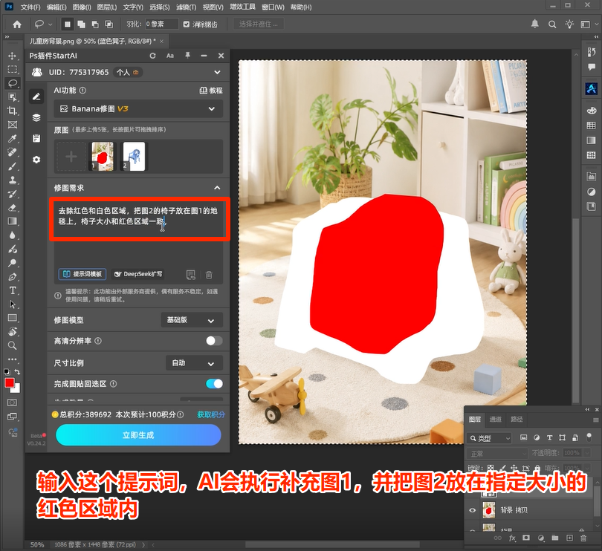Click the 立即生成 button
This screenshot has height=551, width=602.
click(x=138, y=435)
